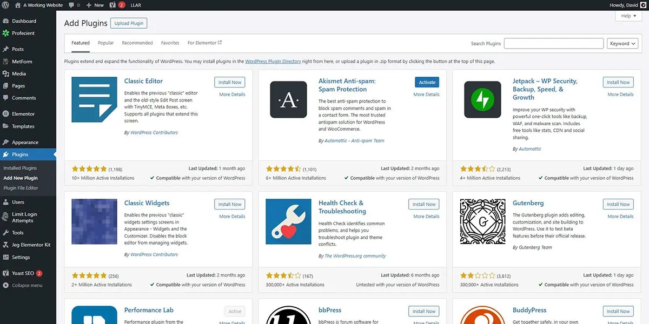The width and height of the screenshot is (649, 324).
Task: Click the WordPress logo in the admin bar
Action: [5, 5]
